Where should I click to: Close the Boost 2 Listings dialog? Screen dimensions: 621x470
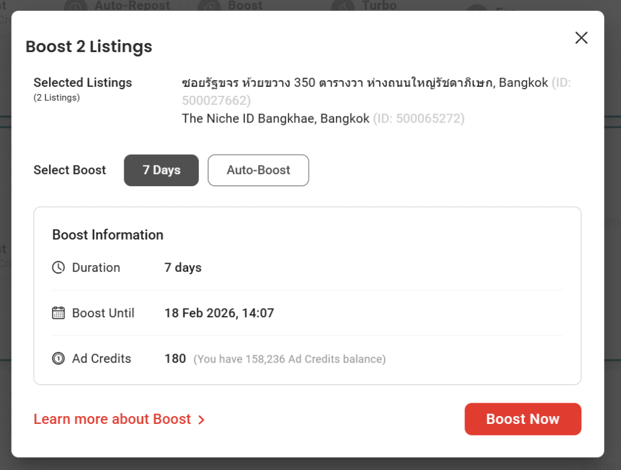click(x=581, y=38)
